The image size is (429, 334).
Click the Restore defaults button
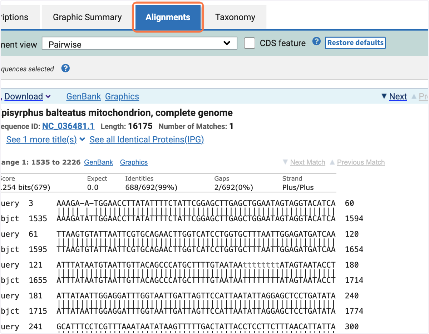(355, 43)
